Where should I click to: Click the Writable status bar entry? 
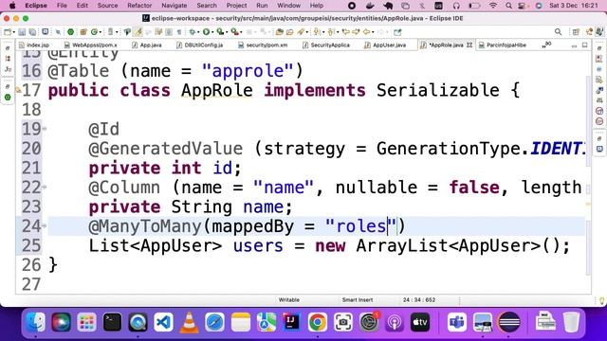(288, 299)
